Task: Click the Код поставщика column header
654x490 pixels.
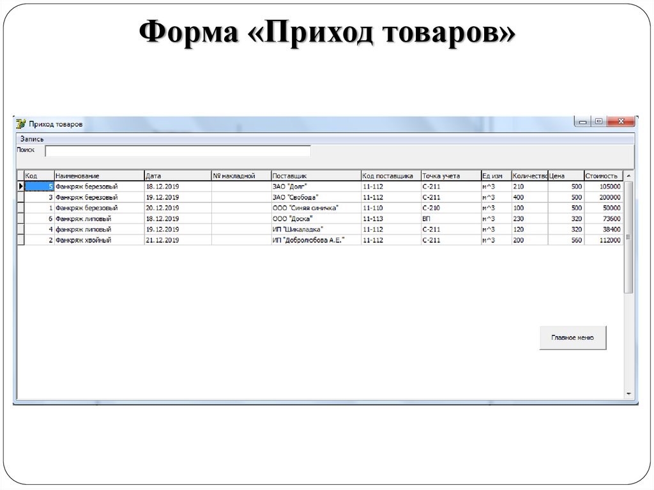Action: coord(392,176)
